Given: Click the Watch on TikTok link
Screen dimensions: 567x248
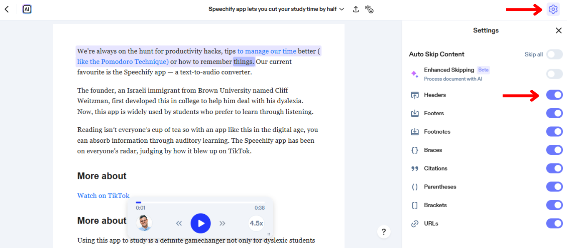Looking at the screenshot, I should [103, 196].
